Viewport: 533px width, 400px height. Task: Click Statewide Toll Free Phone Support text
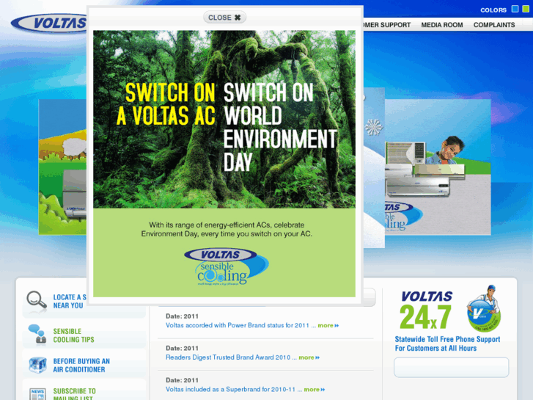[447, 339]
